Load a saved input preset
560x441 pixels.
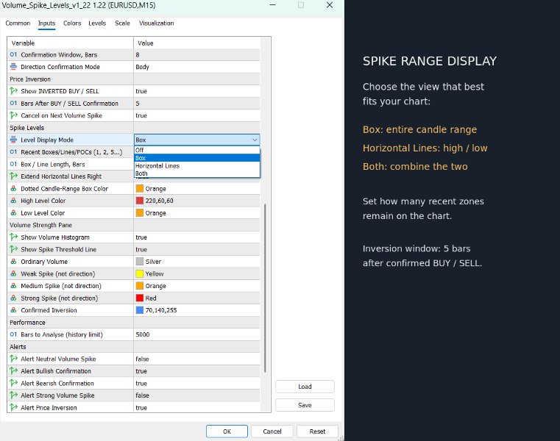305,387
